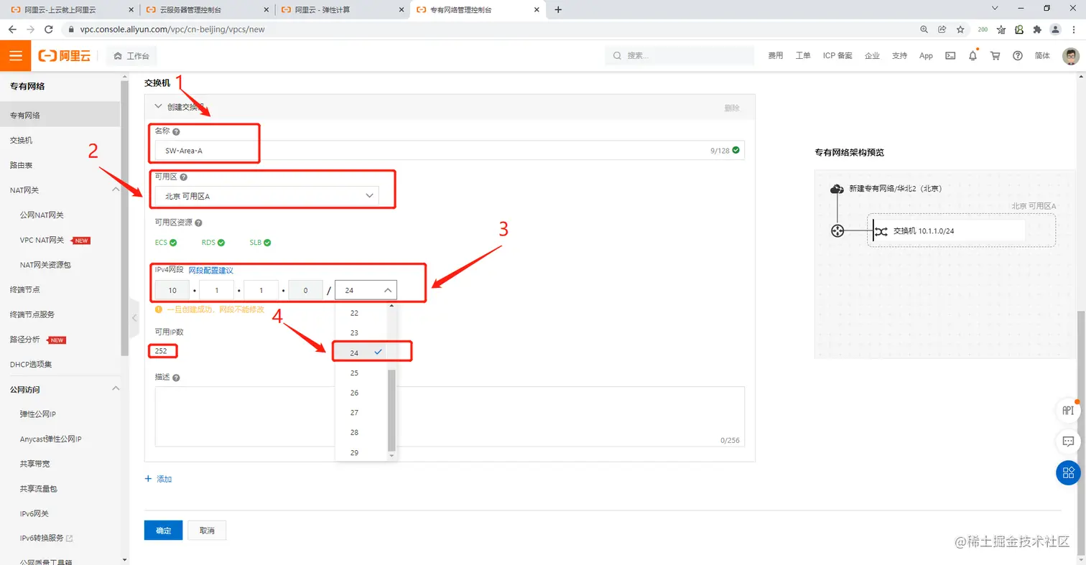Open the hamburger menu in the Alibaba Cloud header

pyautogui.click(x=16, y=55)
